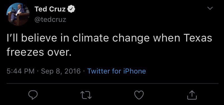Click the 5:44 PM timestamp
Screen dimensions: 224x105
(x=21, y=71)
